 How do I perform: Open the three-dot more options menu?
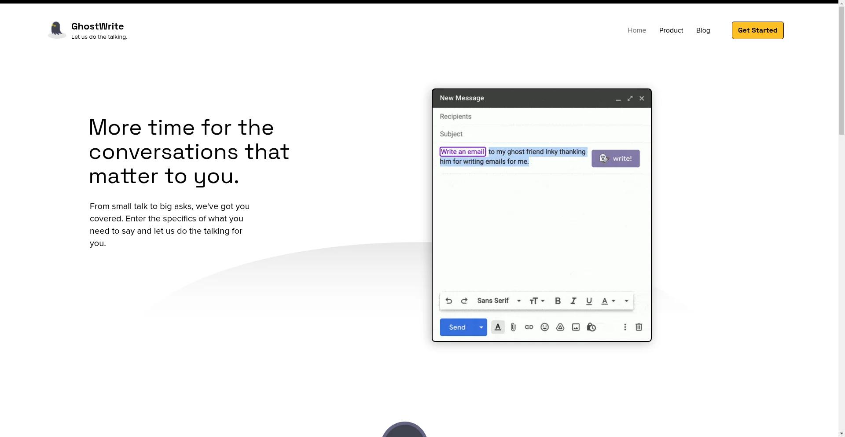625,327
